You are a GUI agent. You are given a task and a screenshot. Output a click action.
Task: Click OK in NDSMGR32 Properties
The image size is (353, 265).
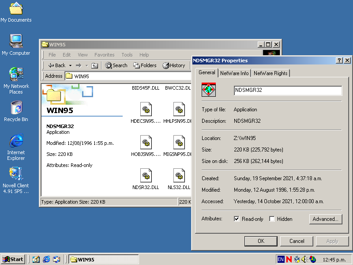(261, 241)
